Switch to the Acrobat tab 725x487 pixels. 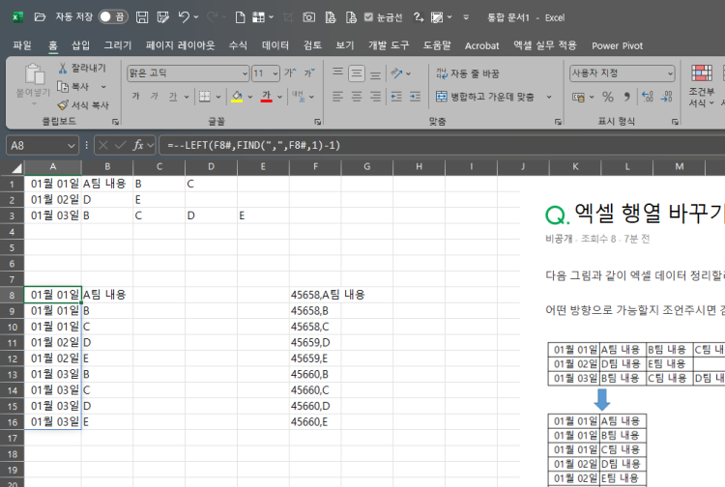(x=481, y=45)
